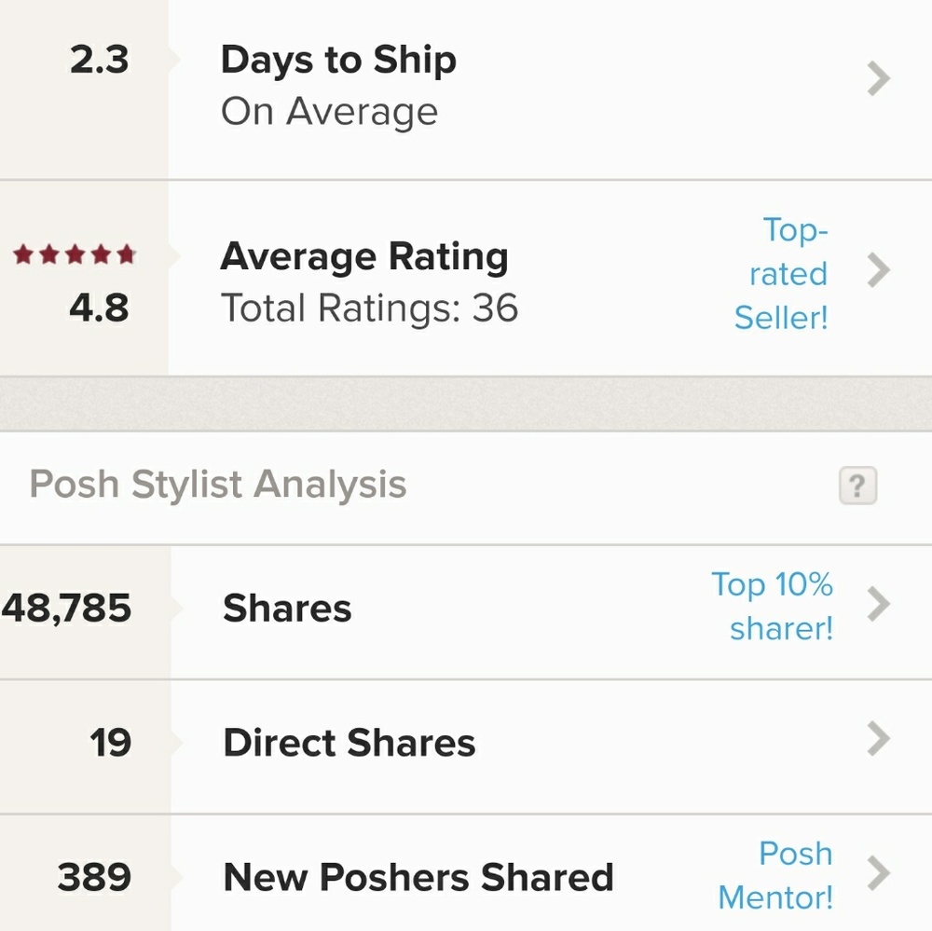
Task: Open Average Rating details via its chevron
Action: (878, 271)
